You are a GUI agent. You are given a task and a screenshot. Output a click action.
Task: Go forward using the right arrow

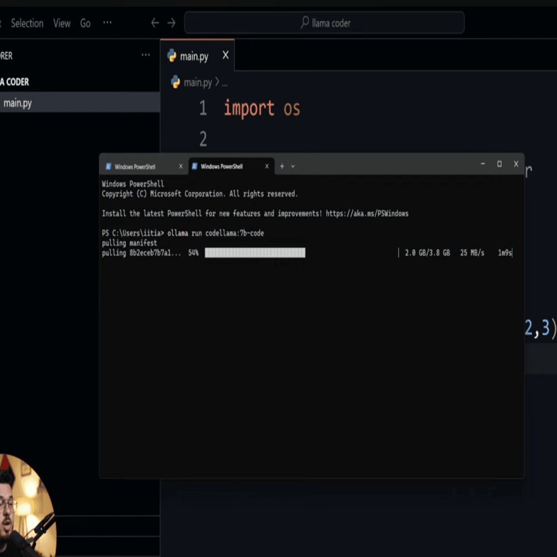coord(172,23)
